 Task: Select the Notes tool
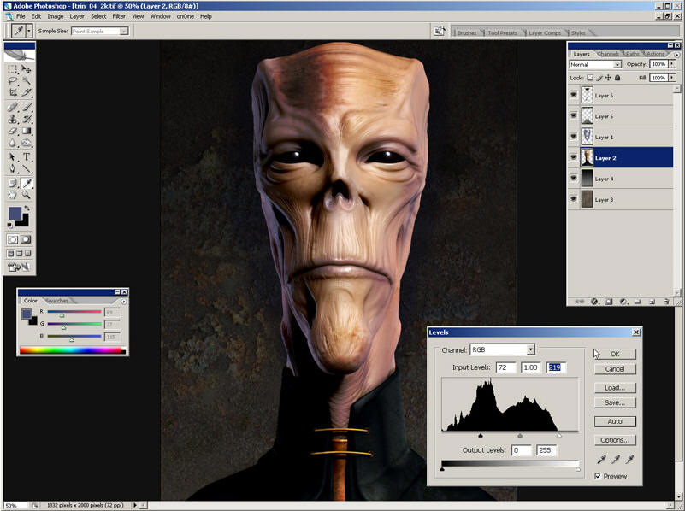[13, 183]
